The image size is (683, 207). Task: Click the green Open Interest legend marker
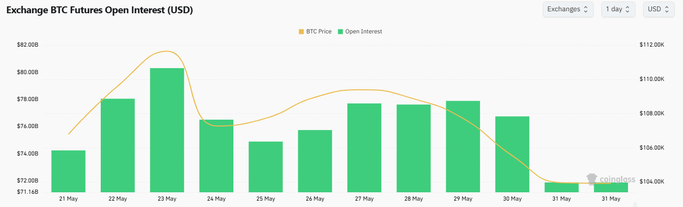point(341,31)
